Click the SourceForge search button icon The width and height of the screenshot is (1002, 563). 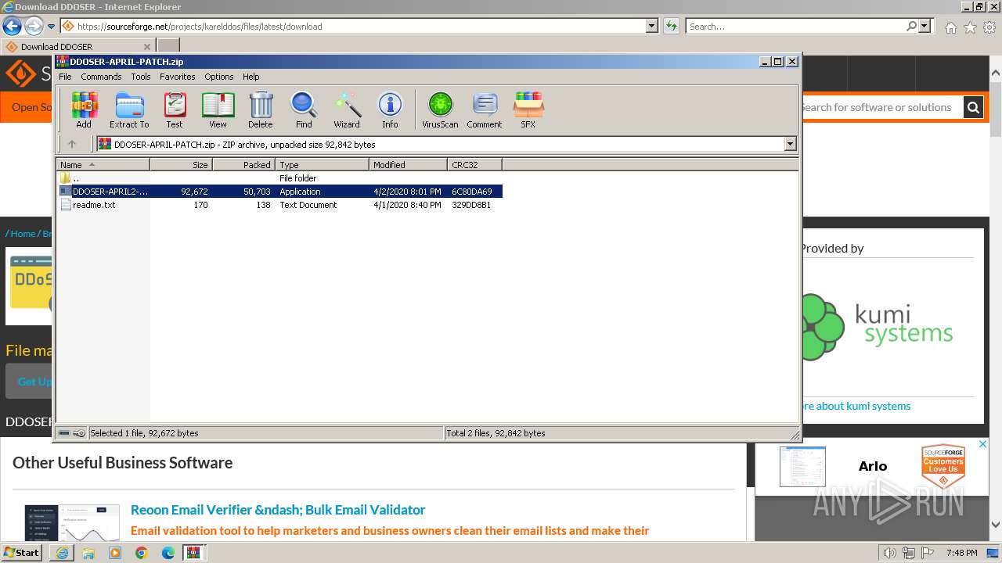pyautogui.click(x=973, y=107)
